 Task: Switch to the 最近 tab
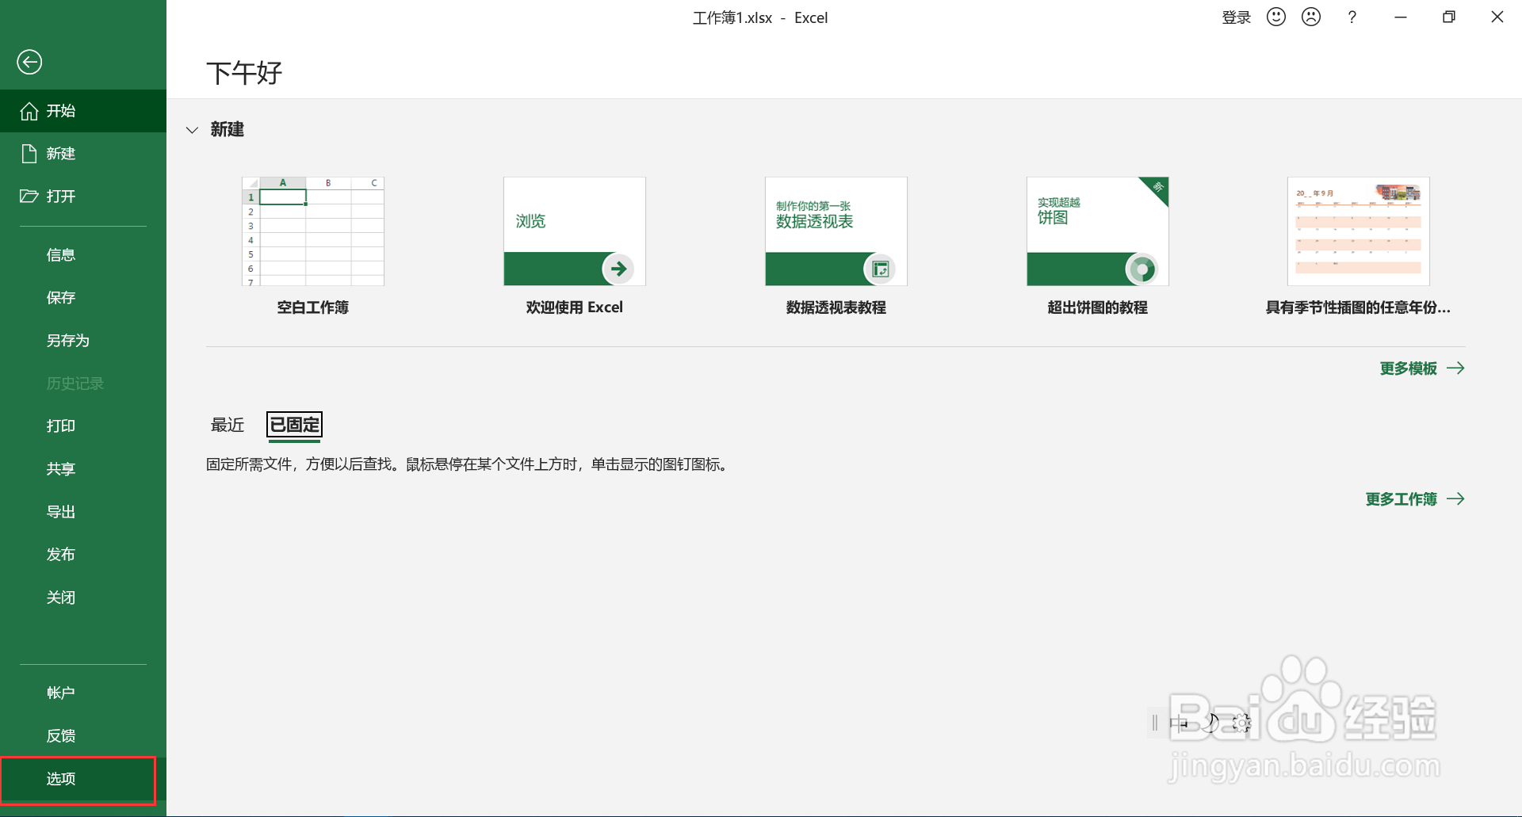click(x=228, y=425)
